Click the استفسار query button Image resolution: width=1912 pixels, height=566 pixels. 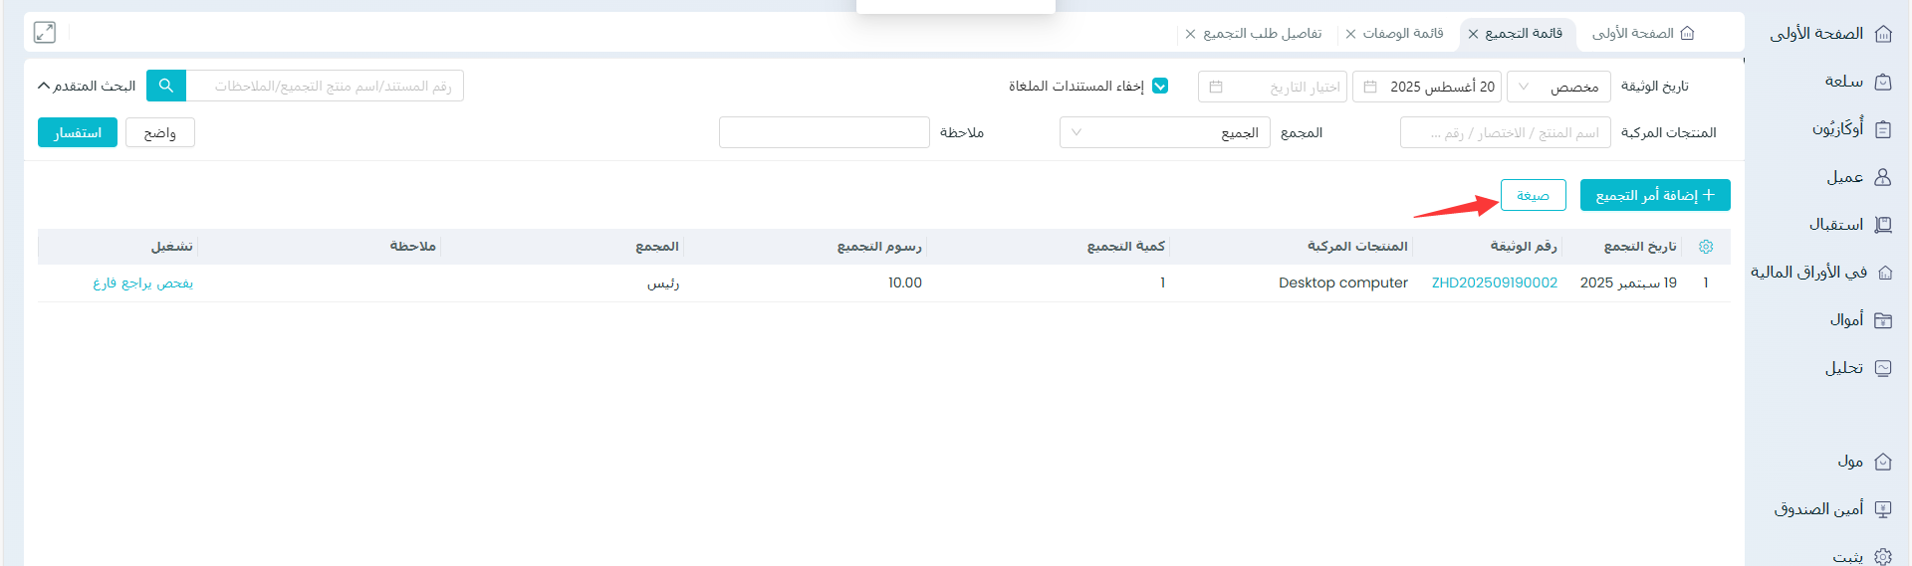pyautogui.click(x=78, y=133)
